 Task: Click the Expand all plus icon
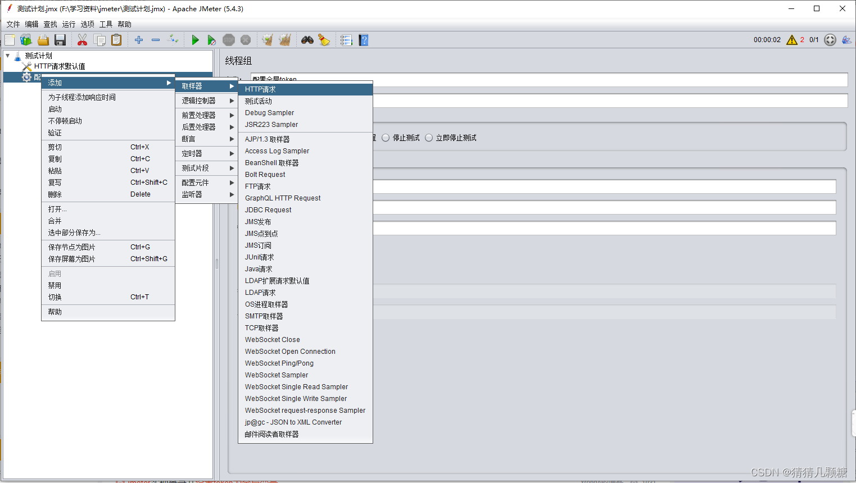click(139, 40)
